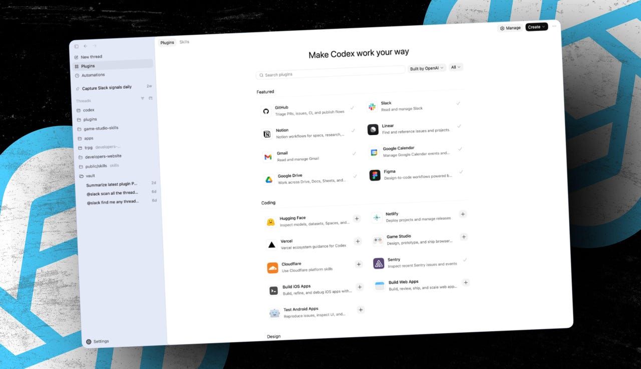Click the Search plugins field
This screenshot has width=641, height=369.
(x=330, y=74)
